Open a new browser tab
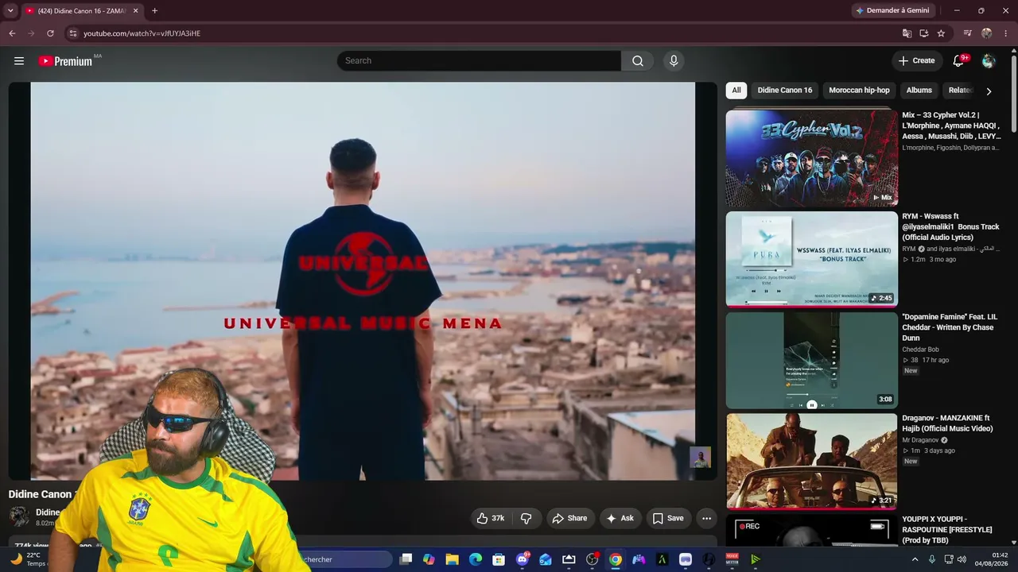Screen dimensions: 1018x572 coord(154,11)
